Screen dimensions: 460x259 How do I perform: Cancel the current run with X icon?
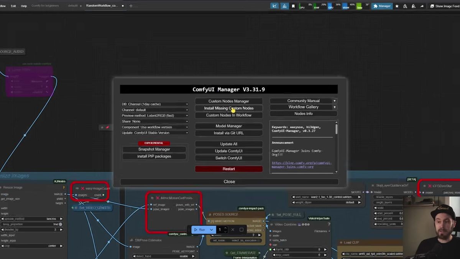(233, 230)
